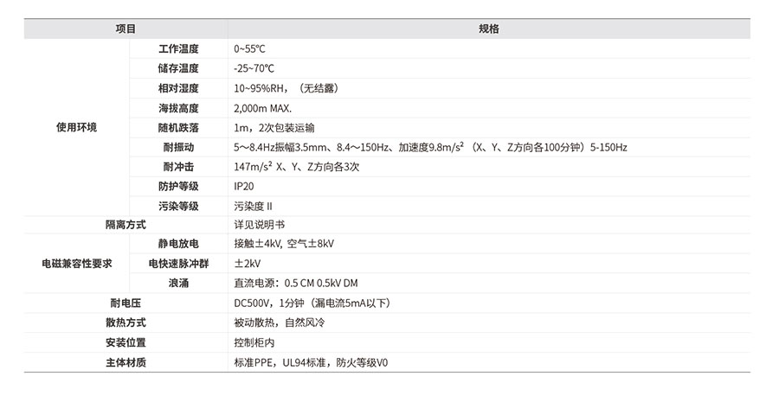Viewport: 779px width, 396px height.
Task: Click the 静电放电 row label
Action: coord(178,244)
